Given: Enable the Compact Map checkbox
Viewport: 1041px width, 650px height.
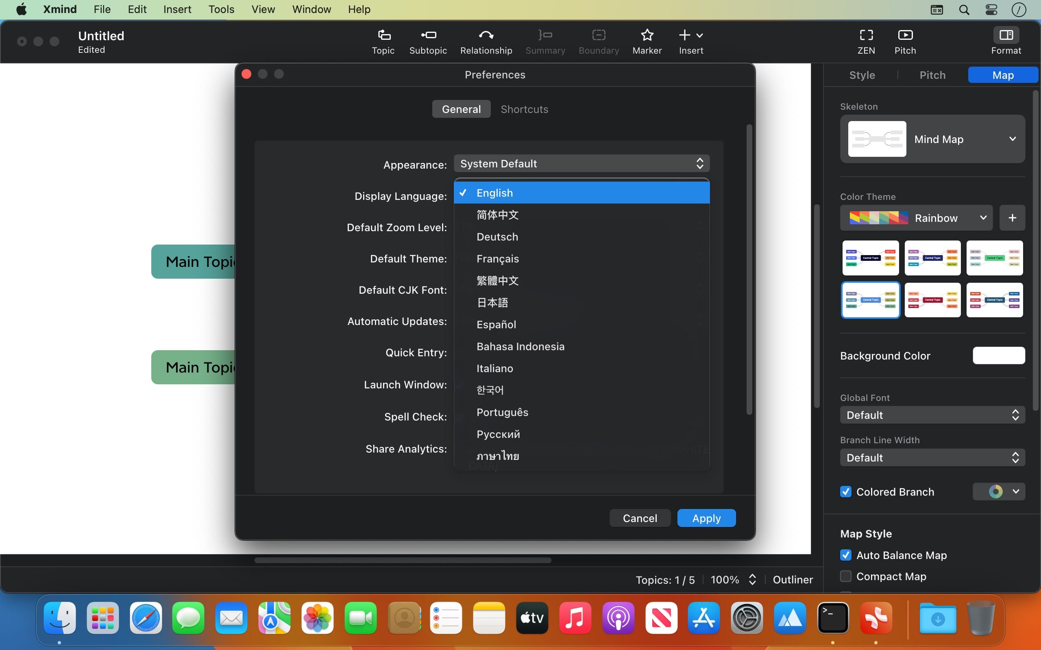Looking at the screenshot, I should pyautogui.click(x=846, y=576).
